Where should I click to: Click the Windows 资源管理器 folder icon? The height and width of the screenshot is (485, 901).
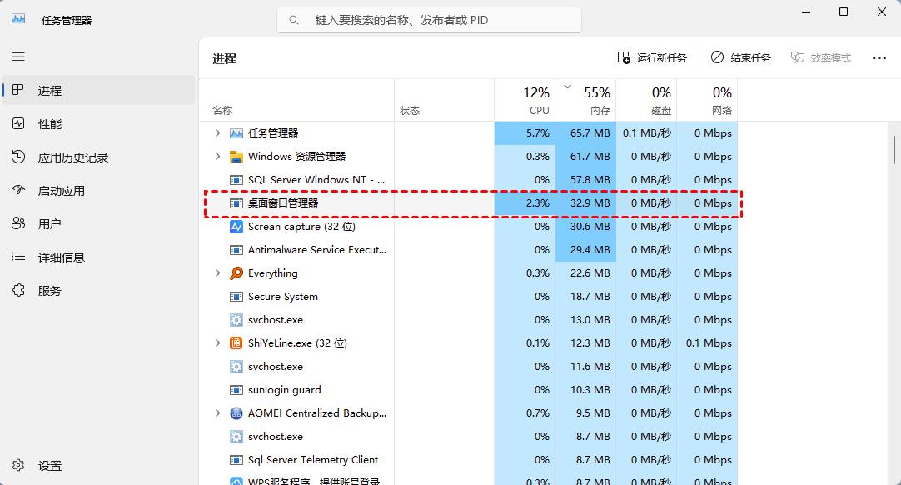(236, 157)
